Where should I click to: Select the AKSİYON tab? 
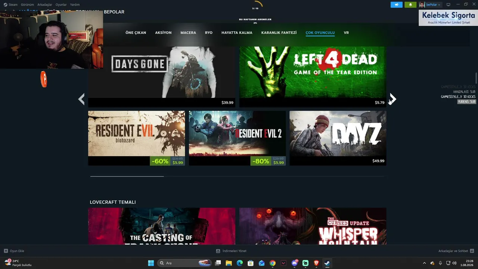click(x=163, y=33)
